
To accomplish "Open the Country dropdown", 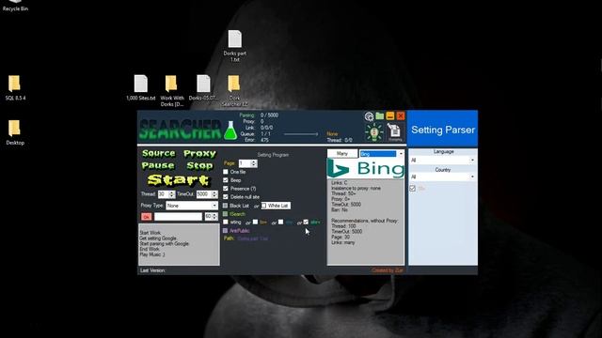I will [443, 177].
